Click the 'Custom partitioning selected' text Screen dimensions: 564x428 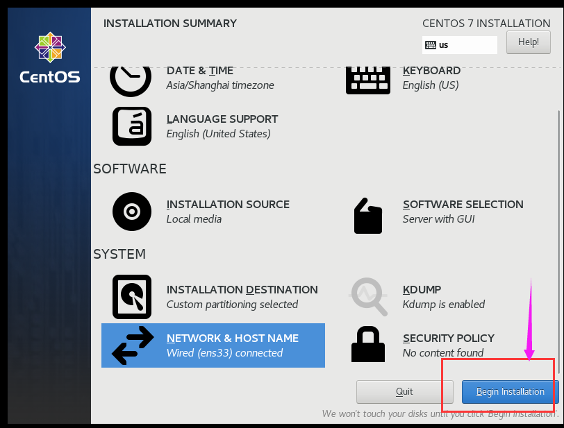click(232, 305)
